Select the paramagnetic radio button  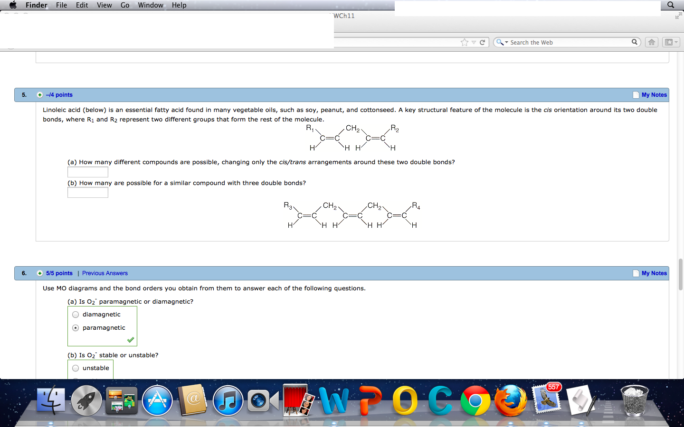pyautogui.click(x=75, y=327)
